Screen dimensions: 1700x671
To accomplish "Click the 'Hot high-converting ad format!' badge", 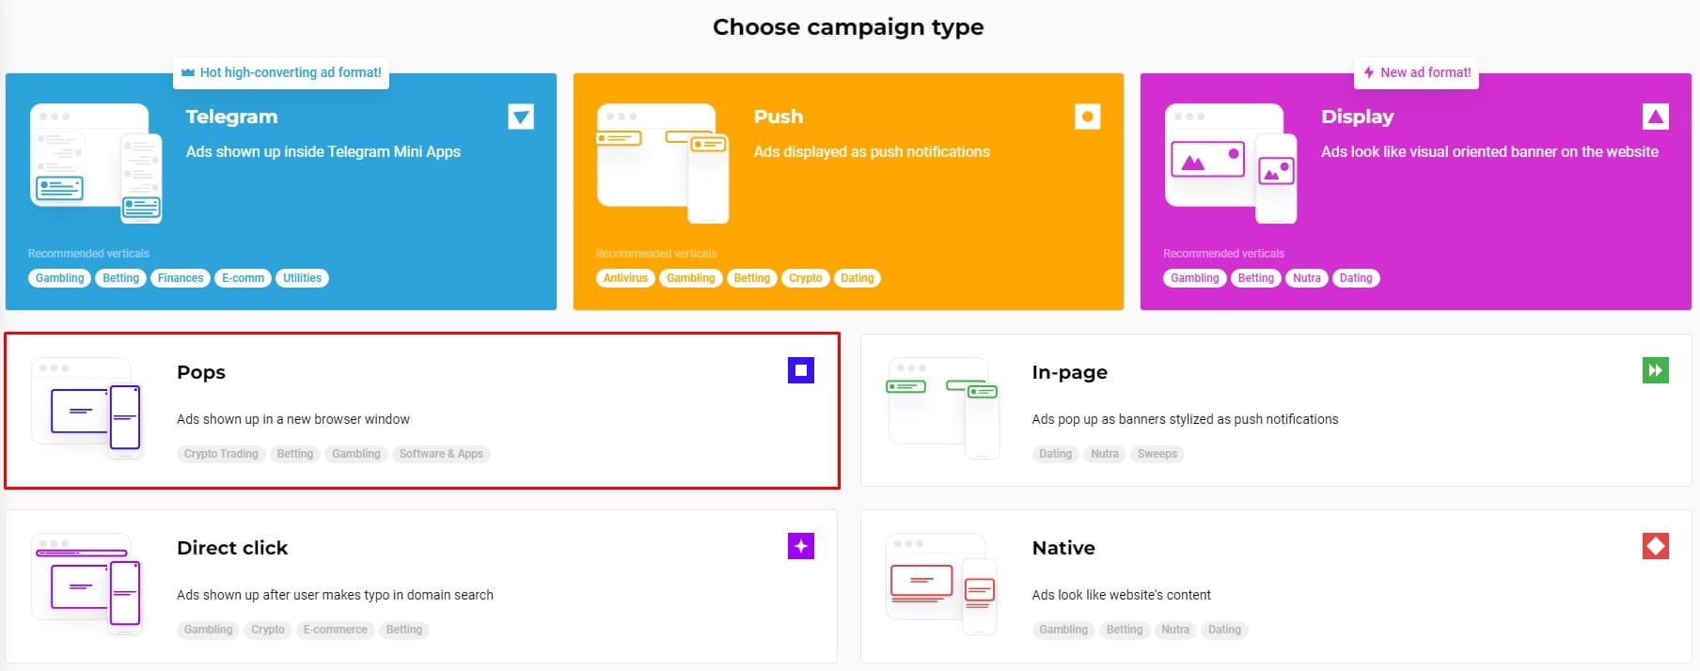I will click(280, 72).
